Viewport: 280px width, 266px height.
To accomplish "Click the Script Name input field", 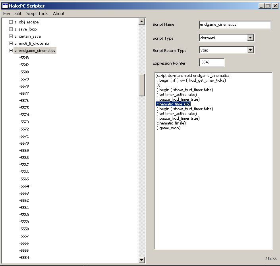I will pos(235,25).
